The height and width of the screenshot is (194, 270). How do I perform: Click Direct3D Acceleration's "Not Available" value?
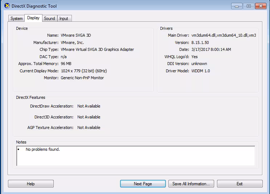tap(89, 117)
